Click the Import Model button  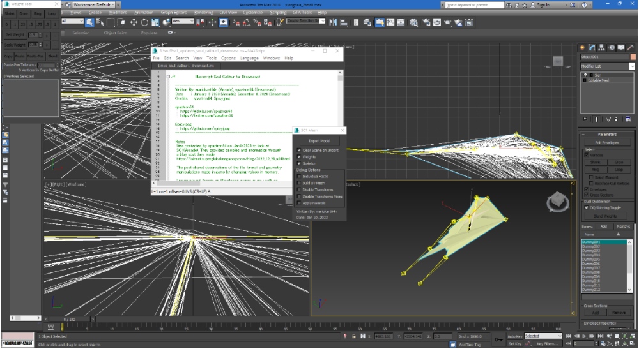coord(319,140)
